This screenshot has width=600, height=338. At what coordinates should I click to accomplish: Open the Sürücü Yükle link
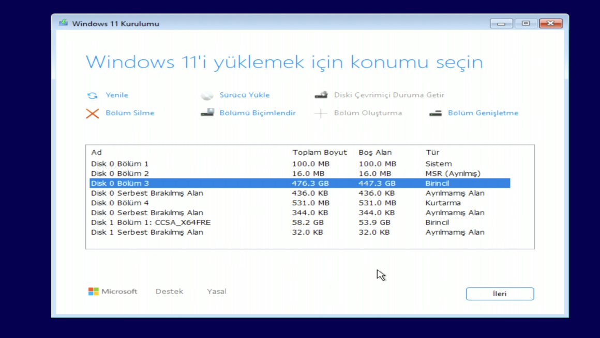(244, 95)
